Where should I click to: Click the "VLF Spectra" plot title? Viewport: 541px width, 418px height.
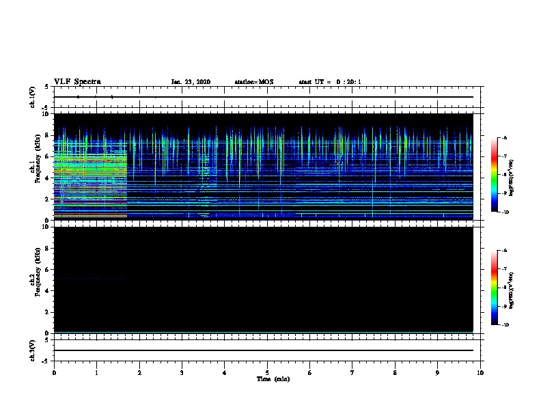(77, 82)
